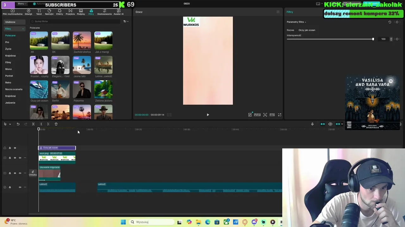Toggle the timeline linkage option

click(338, 124)
